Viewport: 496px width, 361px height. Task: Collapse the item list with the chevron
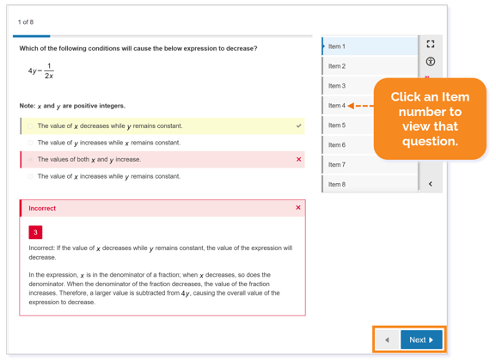(x=430, y=184)
